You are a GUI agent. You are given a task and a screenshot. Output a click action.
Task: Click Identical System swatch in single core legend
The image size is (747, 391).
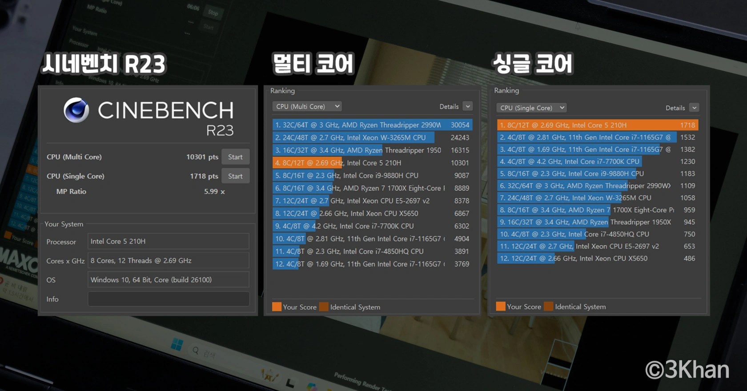(x=549, y=306)
